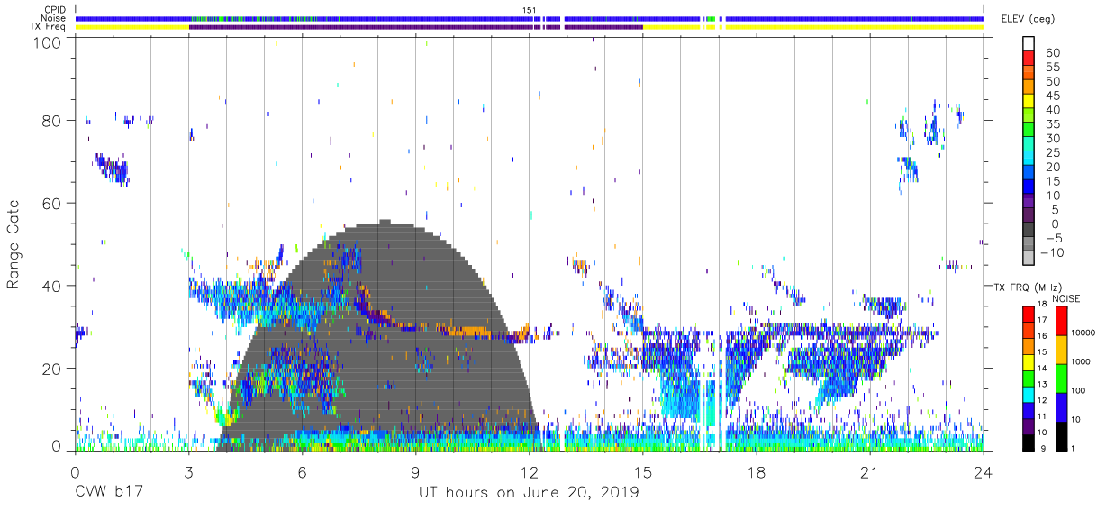1106x511 pixels.
Task: Click the TX FRQ (MHz) legend title
Action: coord(1029,287)
